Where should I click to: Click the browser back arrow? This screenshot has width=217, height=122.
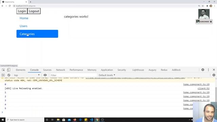(x=2, y=6)
